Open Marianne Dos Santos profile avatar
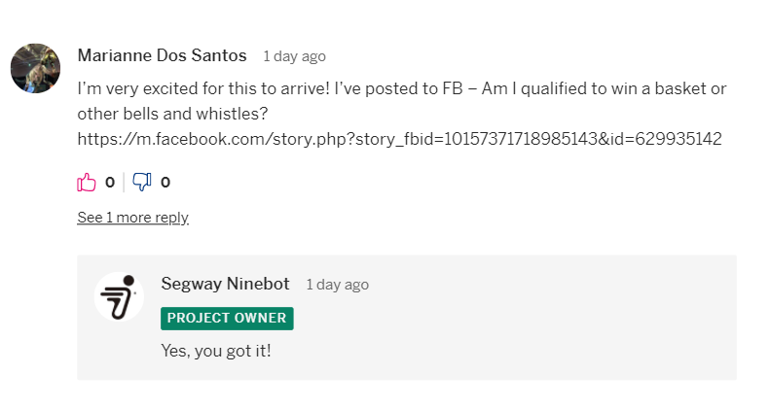 (35, 68)
